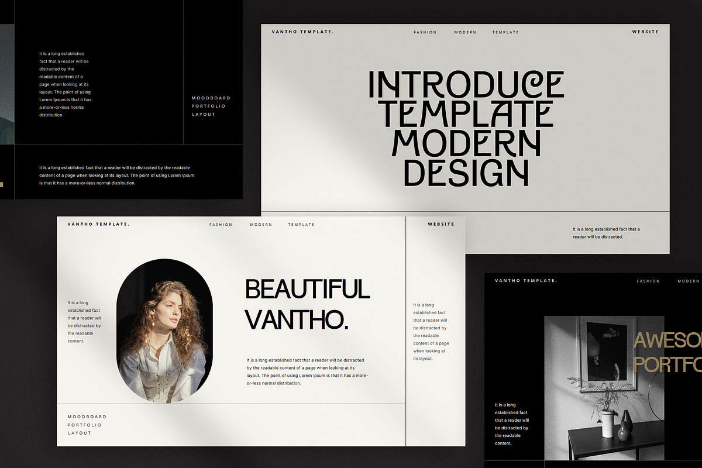Select LAYOUT on the top-left dark slide
702x468 pixels.
click(204, 114)
